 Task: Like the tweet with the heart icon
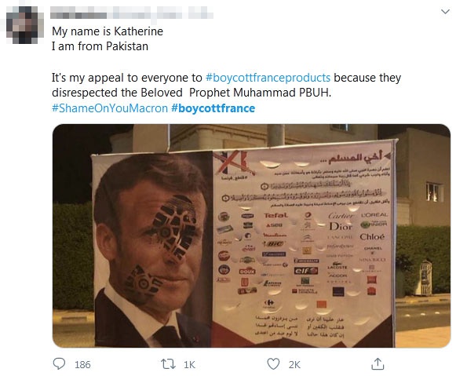[273, 364]
